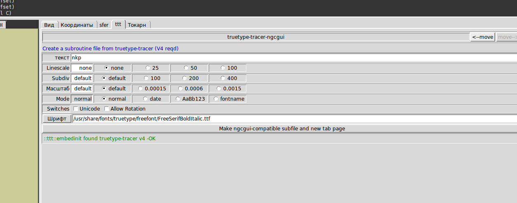
Task: Click the Linescale value entry showing none
Action: tap(82, 68)
